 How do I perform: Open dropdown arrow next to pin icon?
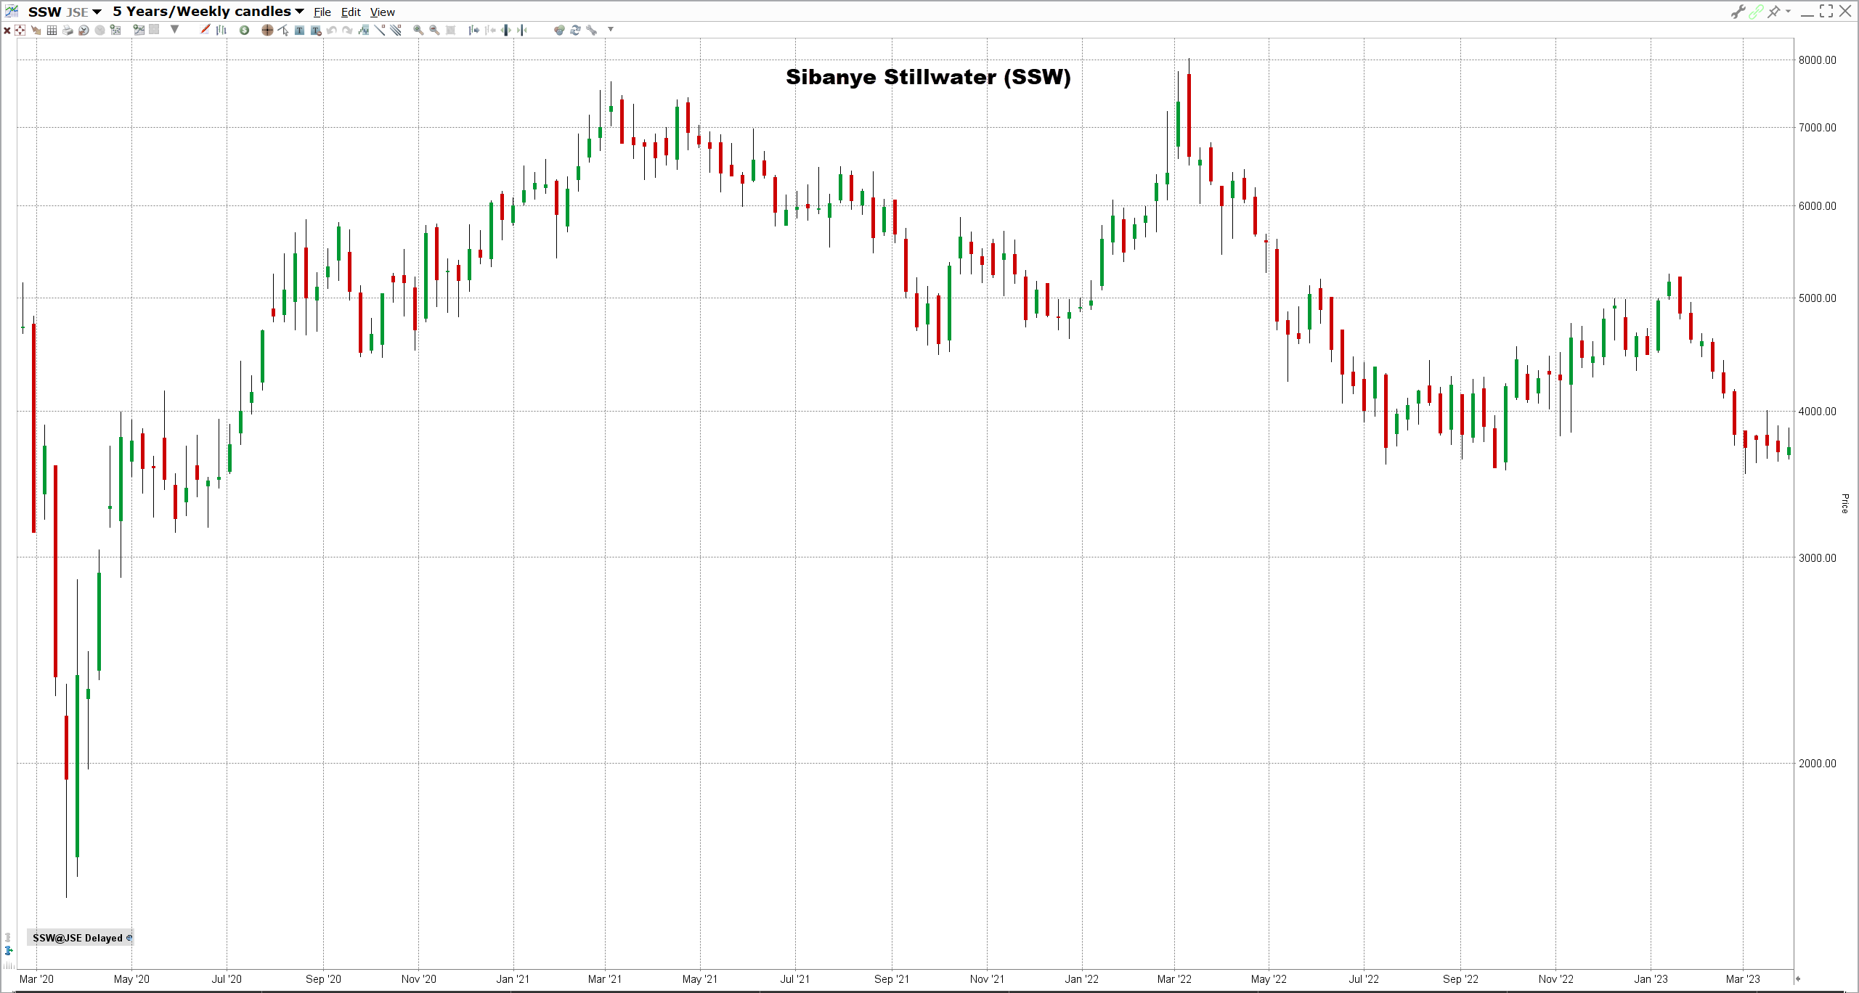[1788, 12]
